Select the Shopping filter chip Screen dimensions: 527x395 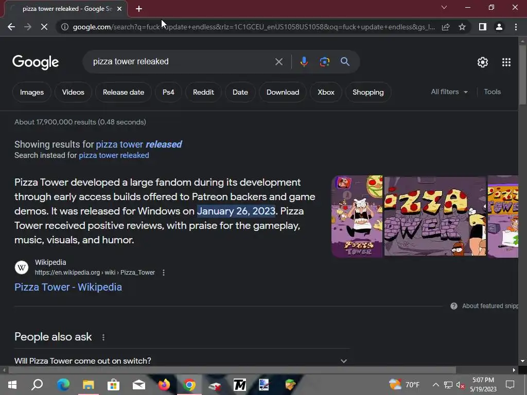(x=368, y=92)
